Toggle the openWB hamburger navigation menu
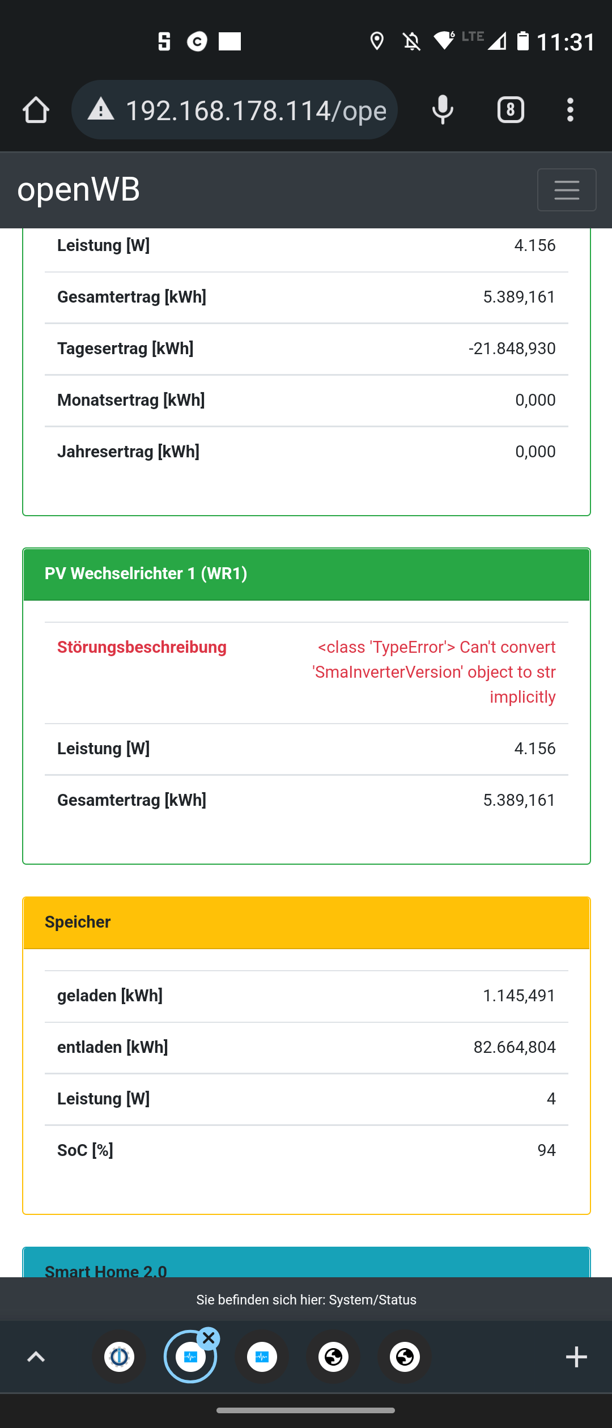612x1428 pixels. 566,190
